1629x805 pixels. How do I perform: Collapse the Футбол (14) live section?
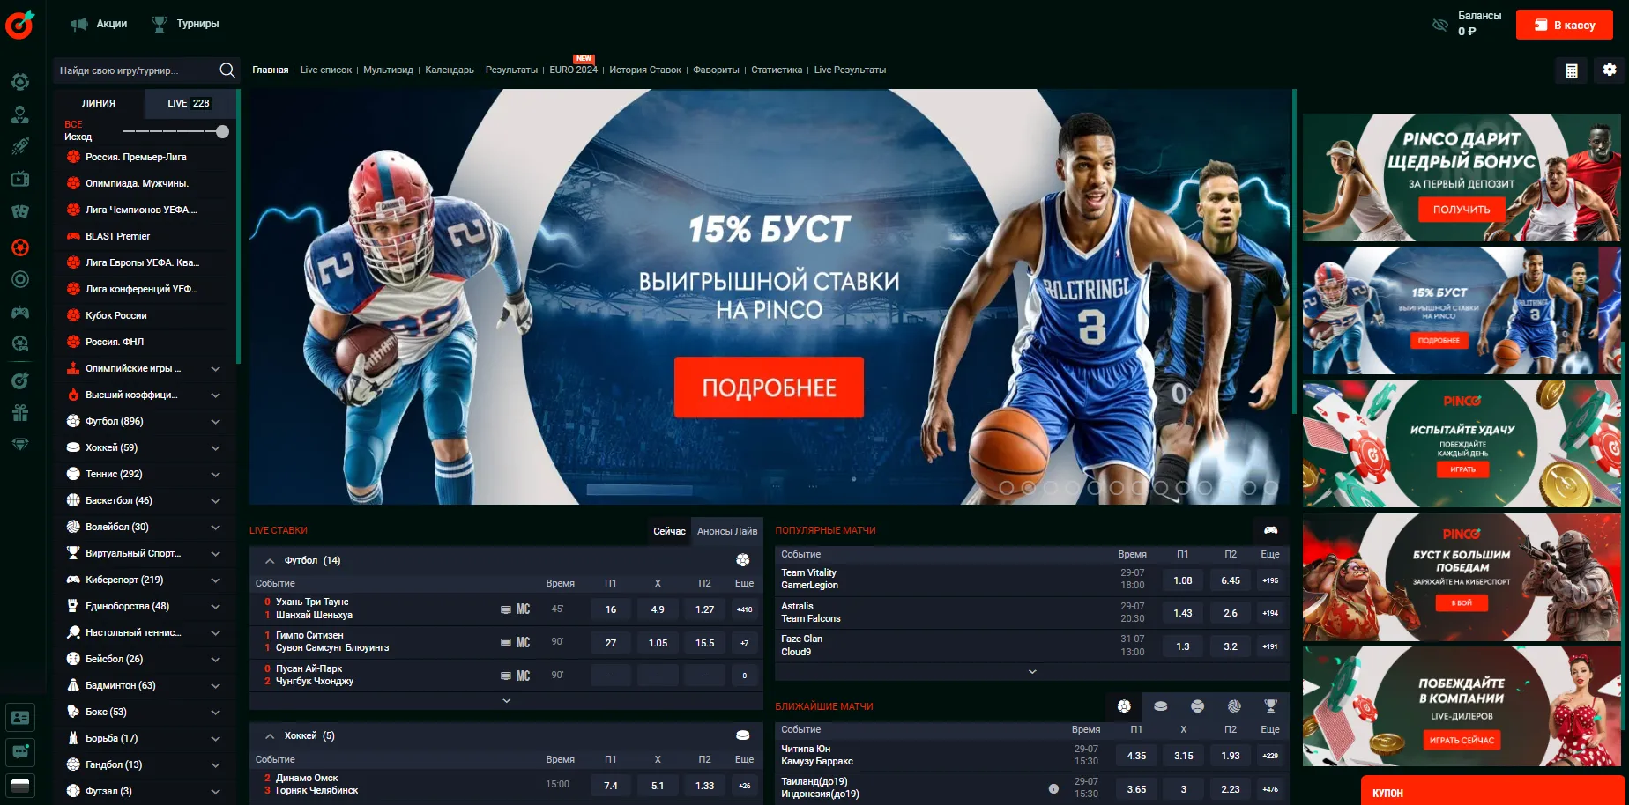pos(270,561)
